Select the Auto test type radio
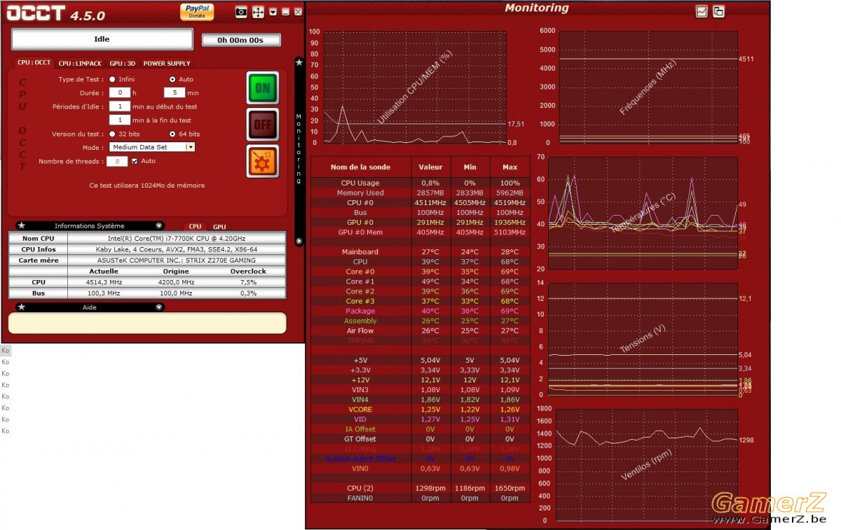The image size is (841, 530). (173, 79)
